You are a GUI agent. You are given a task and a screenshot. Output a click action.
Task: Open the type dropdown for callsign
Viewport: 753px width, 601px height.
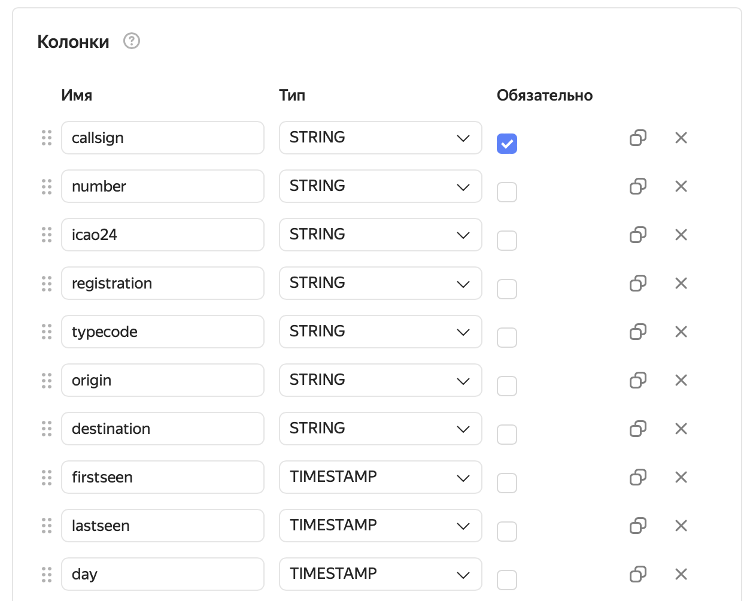coord(381,138)
